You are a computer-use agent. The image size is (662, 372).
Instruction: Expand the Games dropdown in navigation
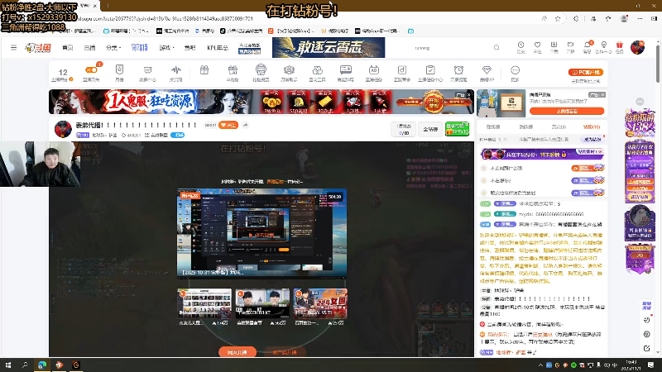click(166, 48)
